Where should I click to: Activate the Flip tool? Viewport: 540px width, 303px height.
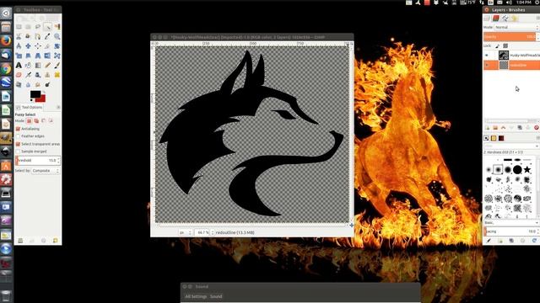(47, 56)
